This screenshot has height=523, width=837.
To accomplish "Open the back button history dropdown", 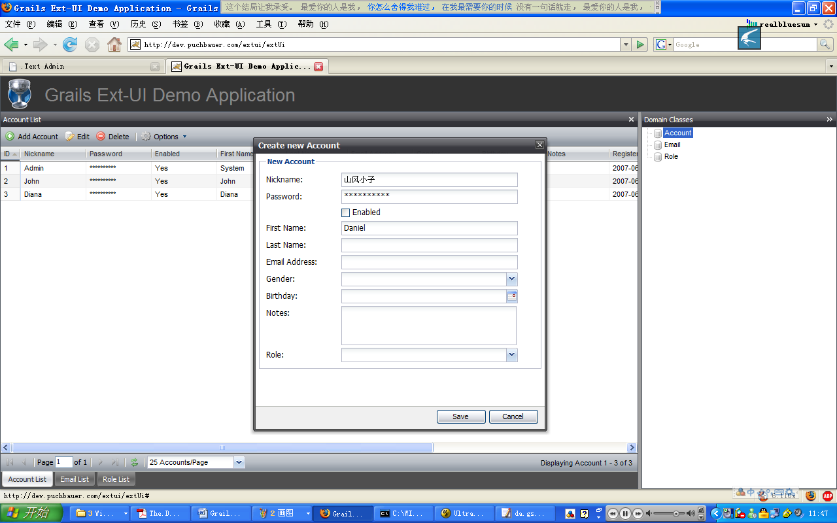I will point(26,44).
